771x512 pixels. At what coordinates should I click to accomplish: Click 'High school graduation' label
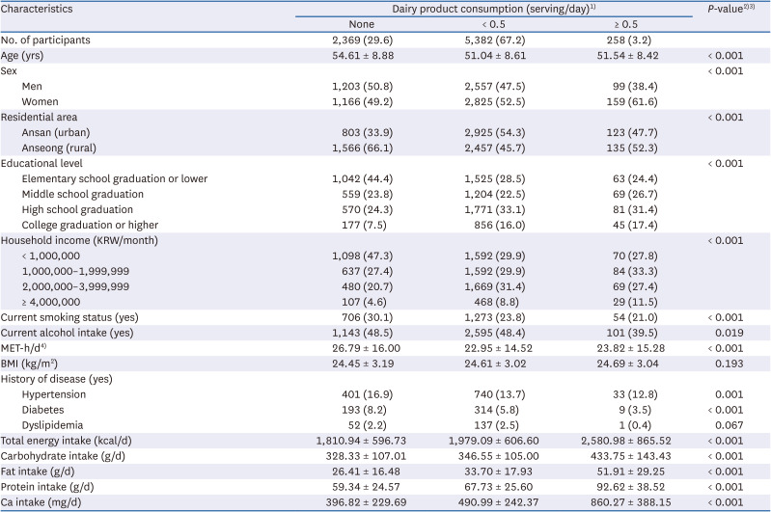[77, 209]
